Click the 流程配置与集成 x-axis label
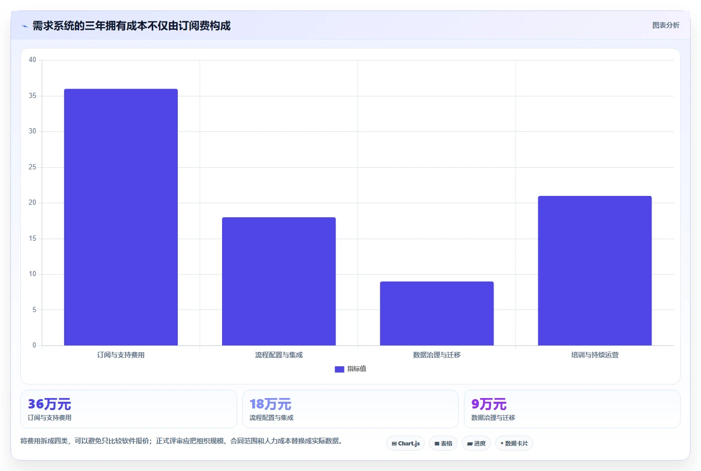 point(279,355)
